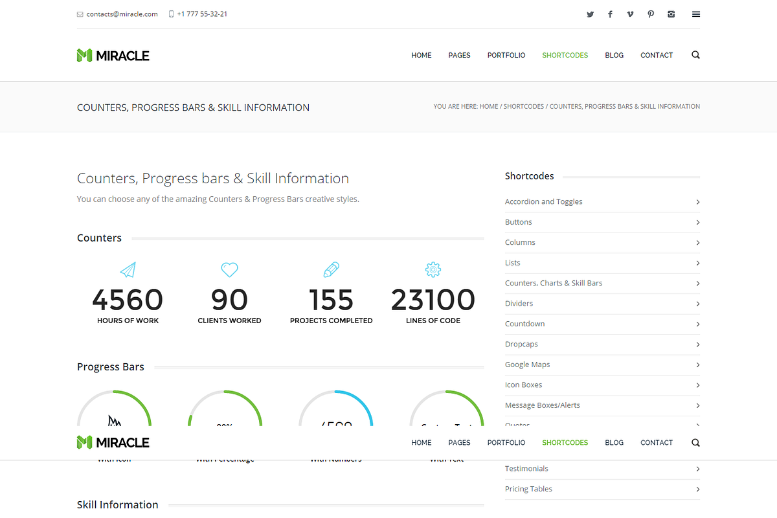Open the chevron for Pricing Tables
This screenshot has height=518, width=777.
click(697, 490)
